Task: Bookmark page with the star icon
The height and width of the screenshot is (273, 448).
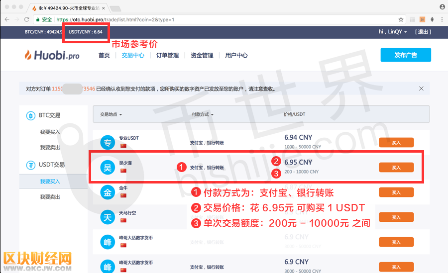Action: click(401, 19)
